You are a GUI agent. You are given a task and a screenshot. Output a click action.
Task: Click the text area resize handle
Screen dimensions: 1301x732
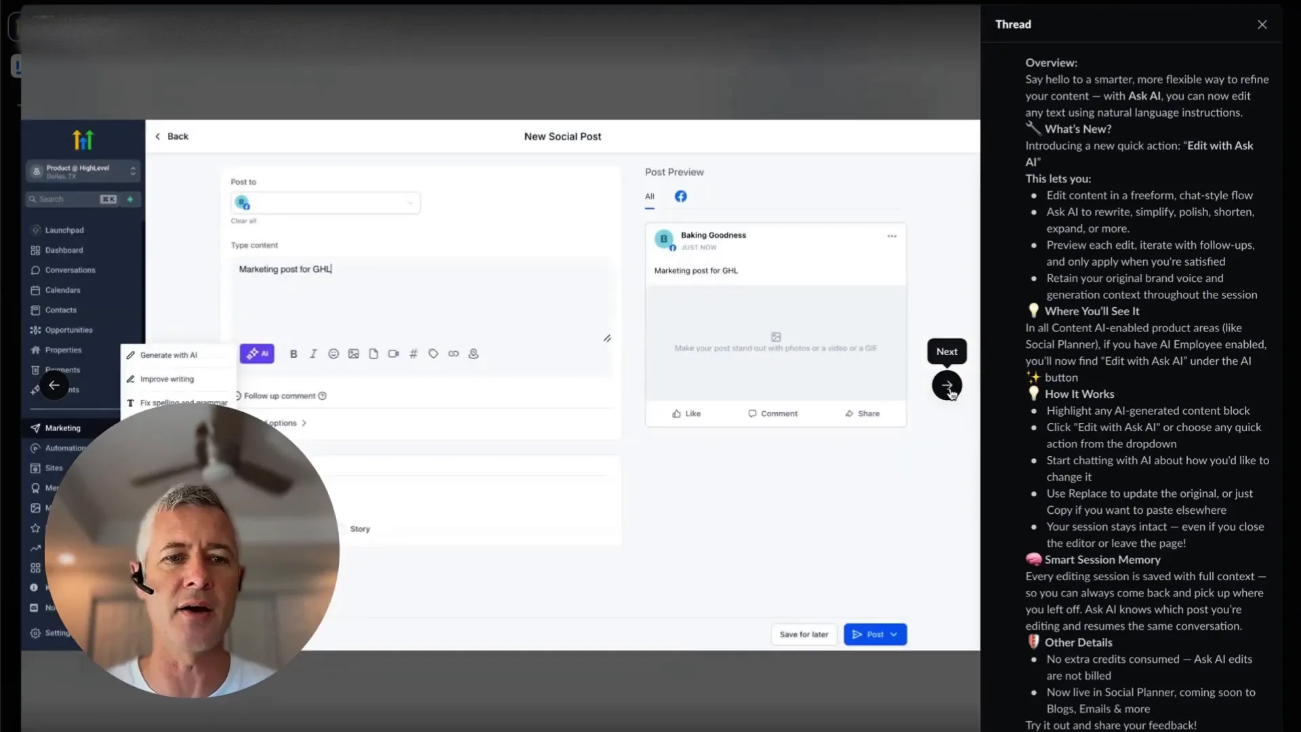[607, 338]
